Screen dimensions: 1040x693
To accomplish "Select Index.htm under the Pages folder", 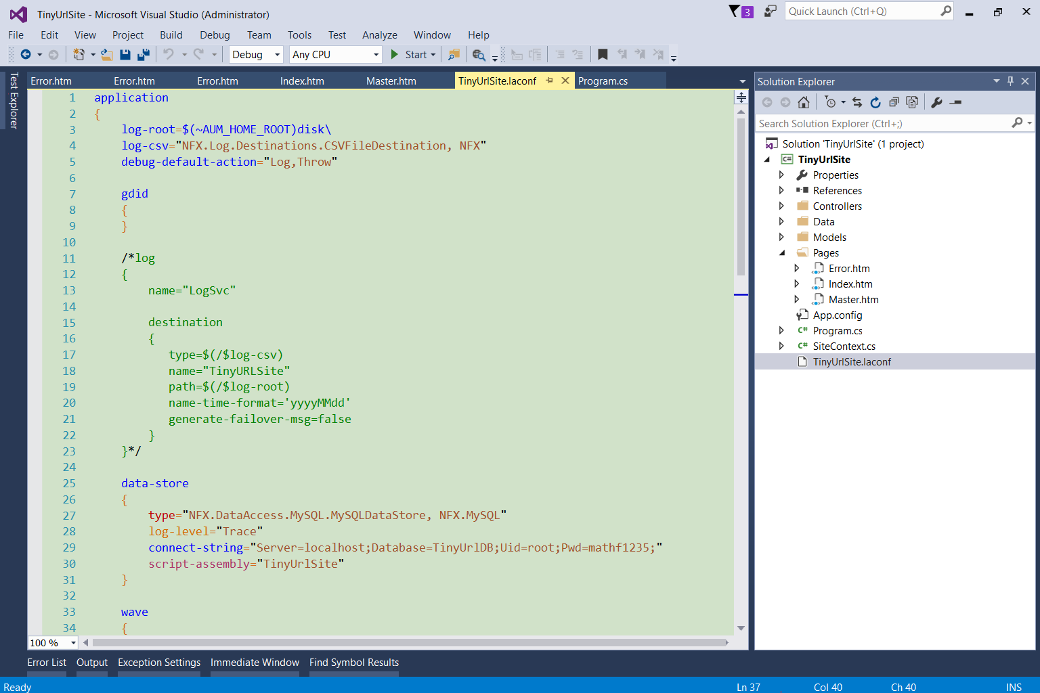I will pyautogui.click(x=850, y=284).
